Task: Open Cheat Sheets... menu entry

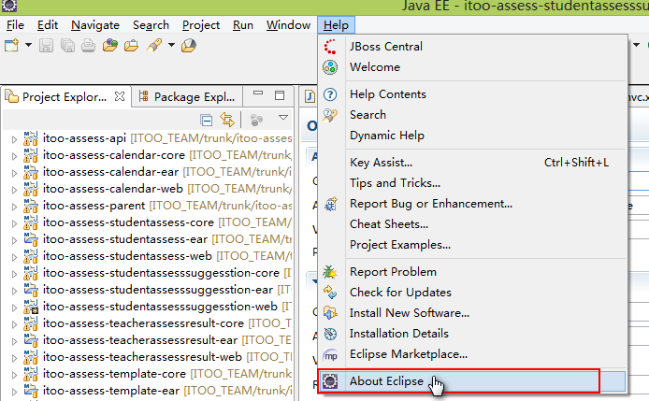Action: (472, 224)
